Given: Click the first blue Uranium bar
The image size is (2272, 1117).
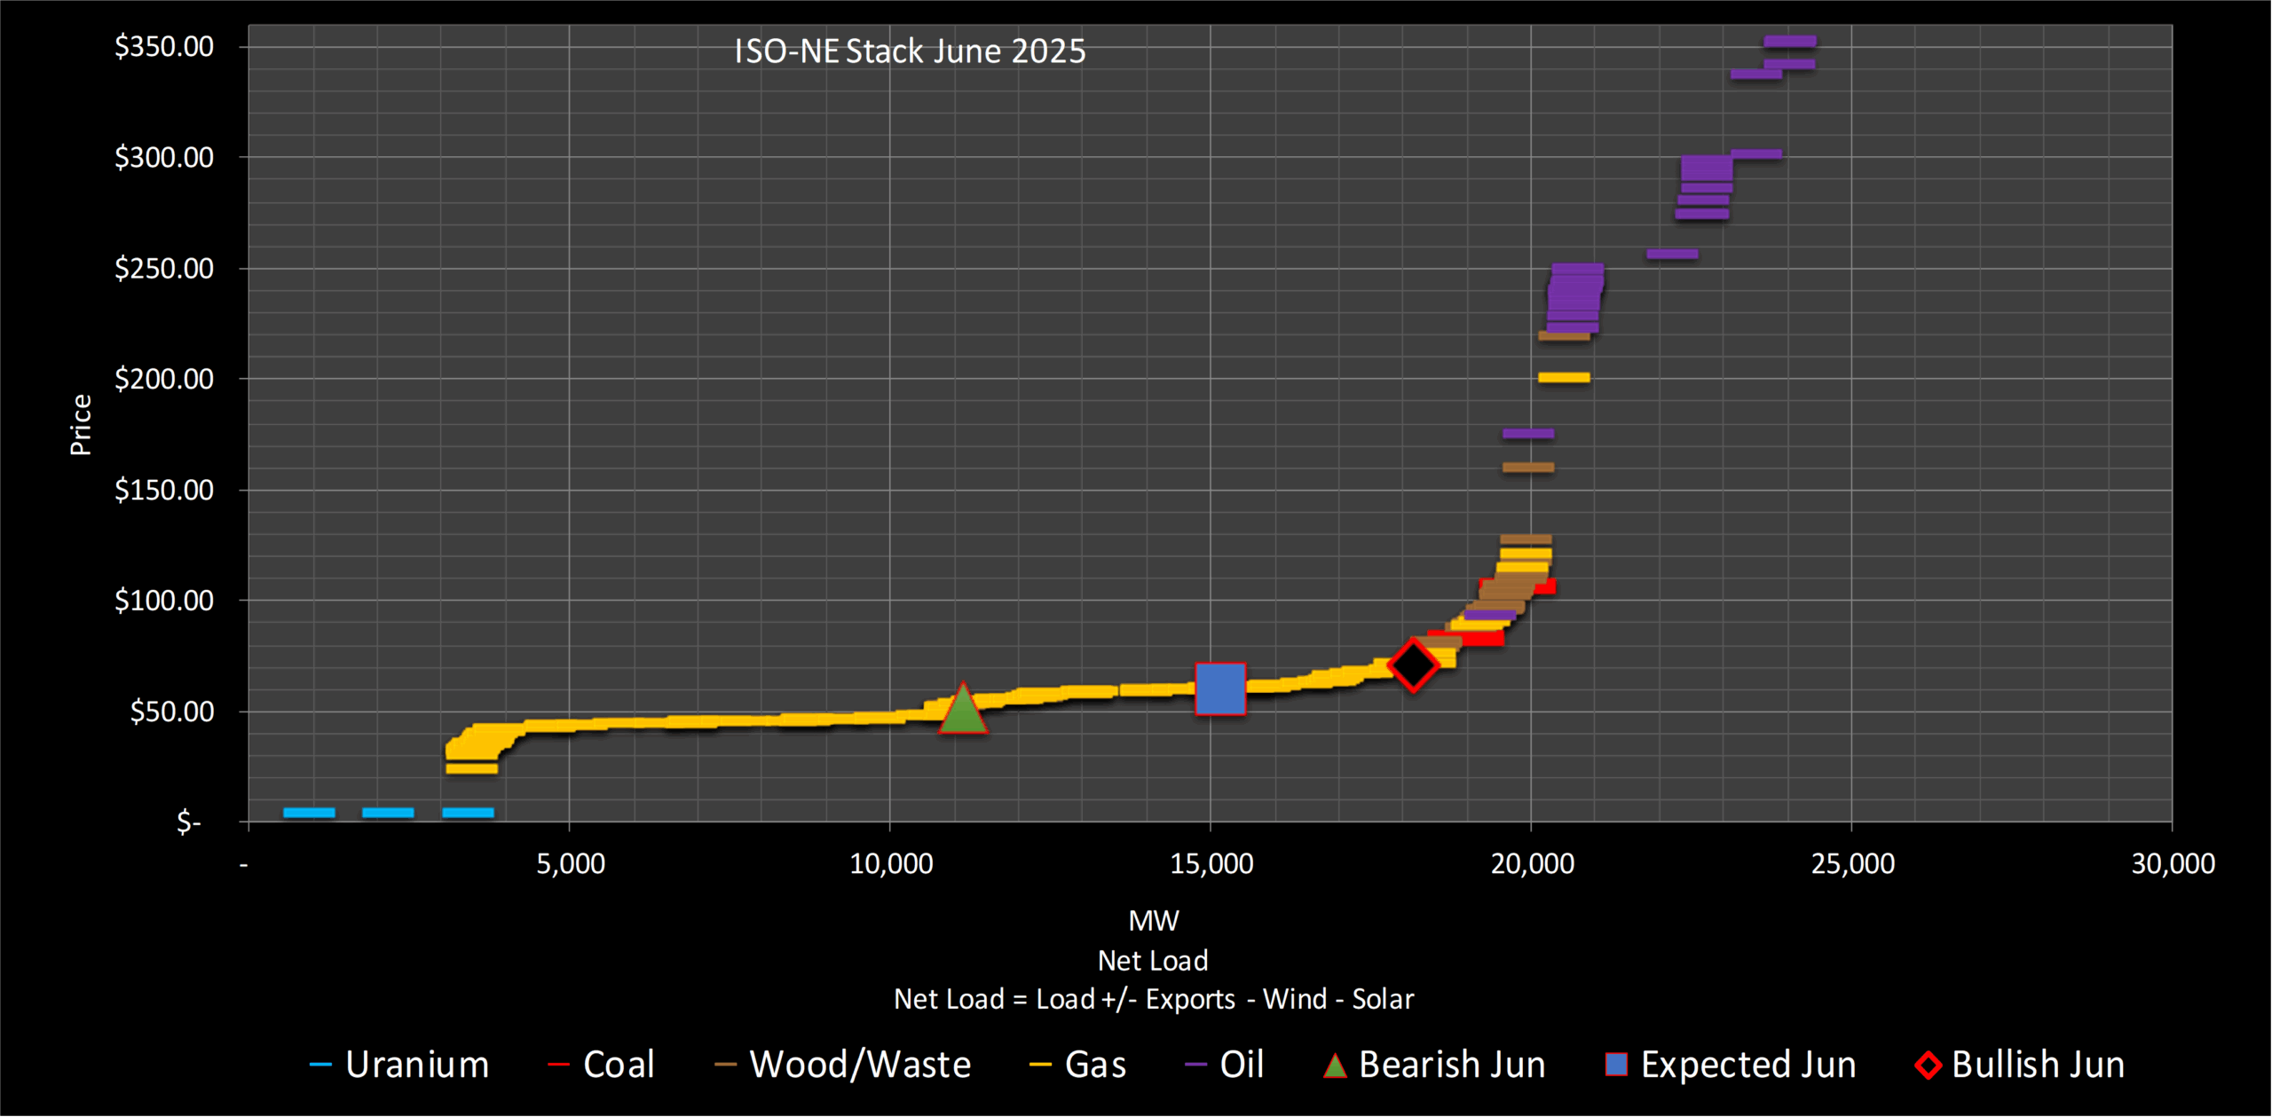Looking at the screenshot, I should point(309,813).
